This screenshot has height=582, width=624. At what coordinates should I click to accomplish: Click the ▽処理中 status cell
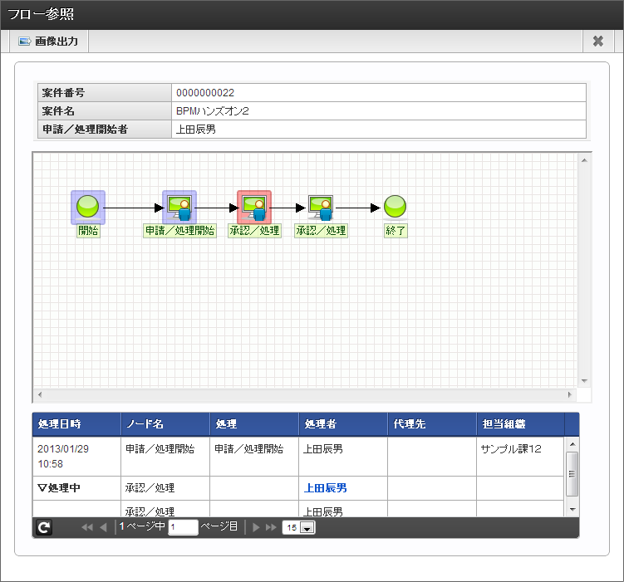pyautogui.click(x=76, y=488)
